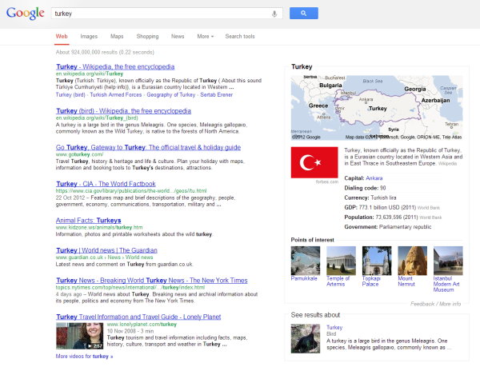Click the forbes.com caption under the flag
Screen dimensions: 480x367
[327, 182]
